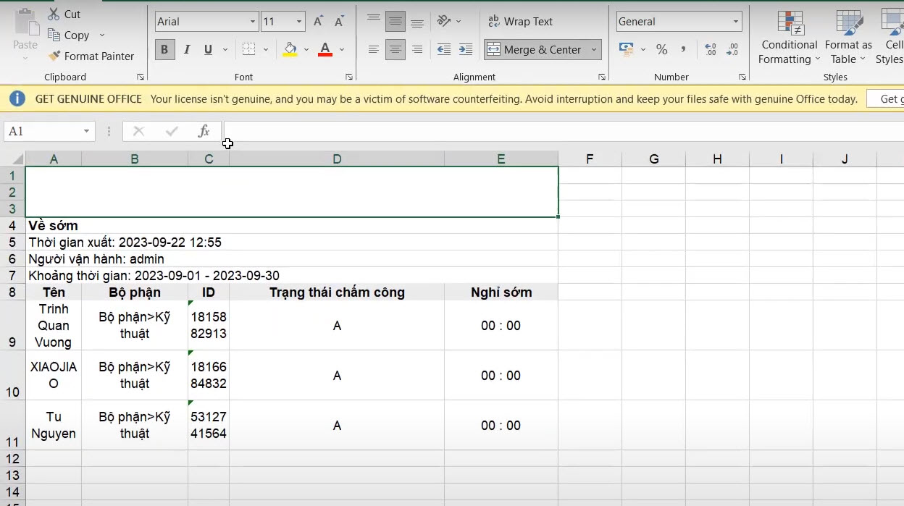
Task: Click the Comma Style icon
Action: (683, 49)
